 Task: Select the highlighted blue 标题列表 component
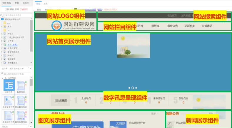click(9, 85)
